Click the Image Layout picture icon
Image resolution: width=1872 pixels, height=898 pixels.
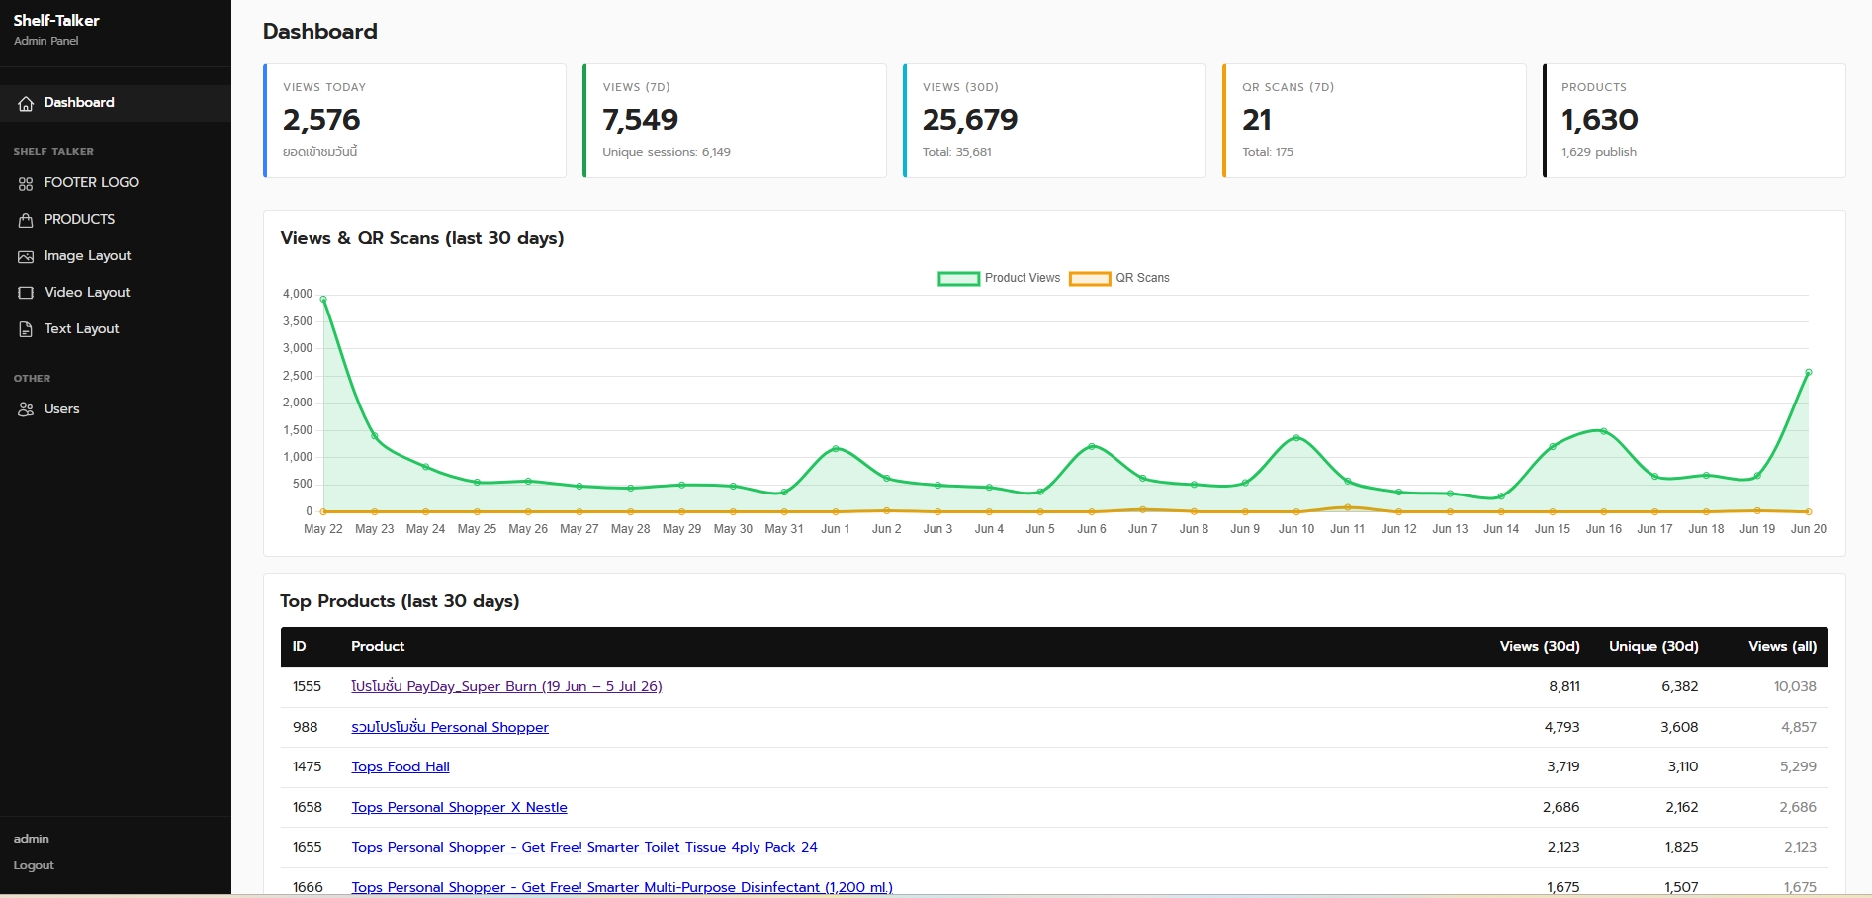point(26,256)
